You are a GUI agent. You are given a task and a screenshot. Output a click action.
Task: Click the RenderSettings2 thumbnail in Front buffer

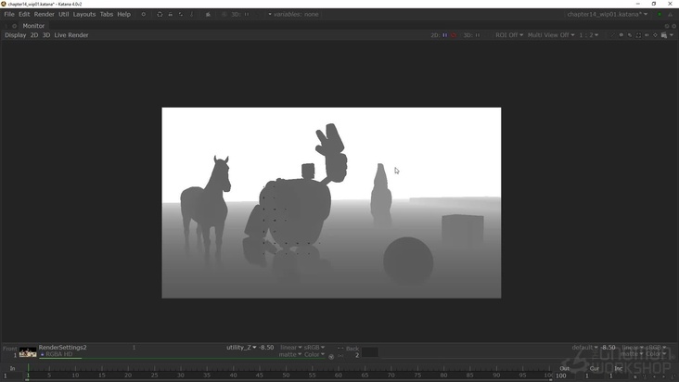coord(28,351)
